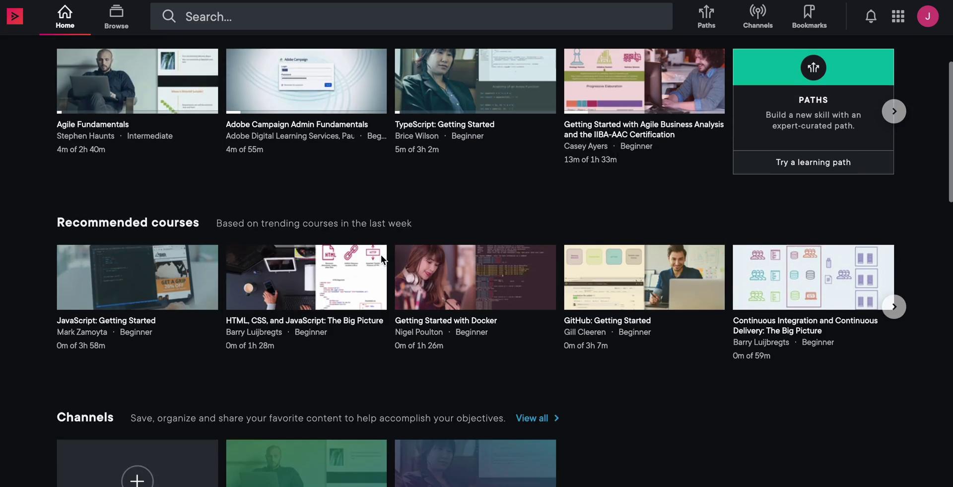Advance the Recommended courses row arrow
This screenshot has height=487, width=953.
pyautogui.click(x=894, y=306)
